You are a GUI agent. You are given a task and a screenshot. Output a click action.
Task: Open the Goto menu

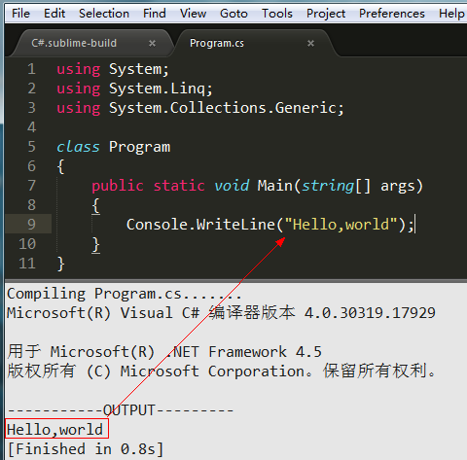[x=233, y=14]
